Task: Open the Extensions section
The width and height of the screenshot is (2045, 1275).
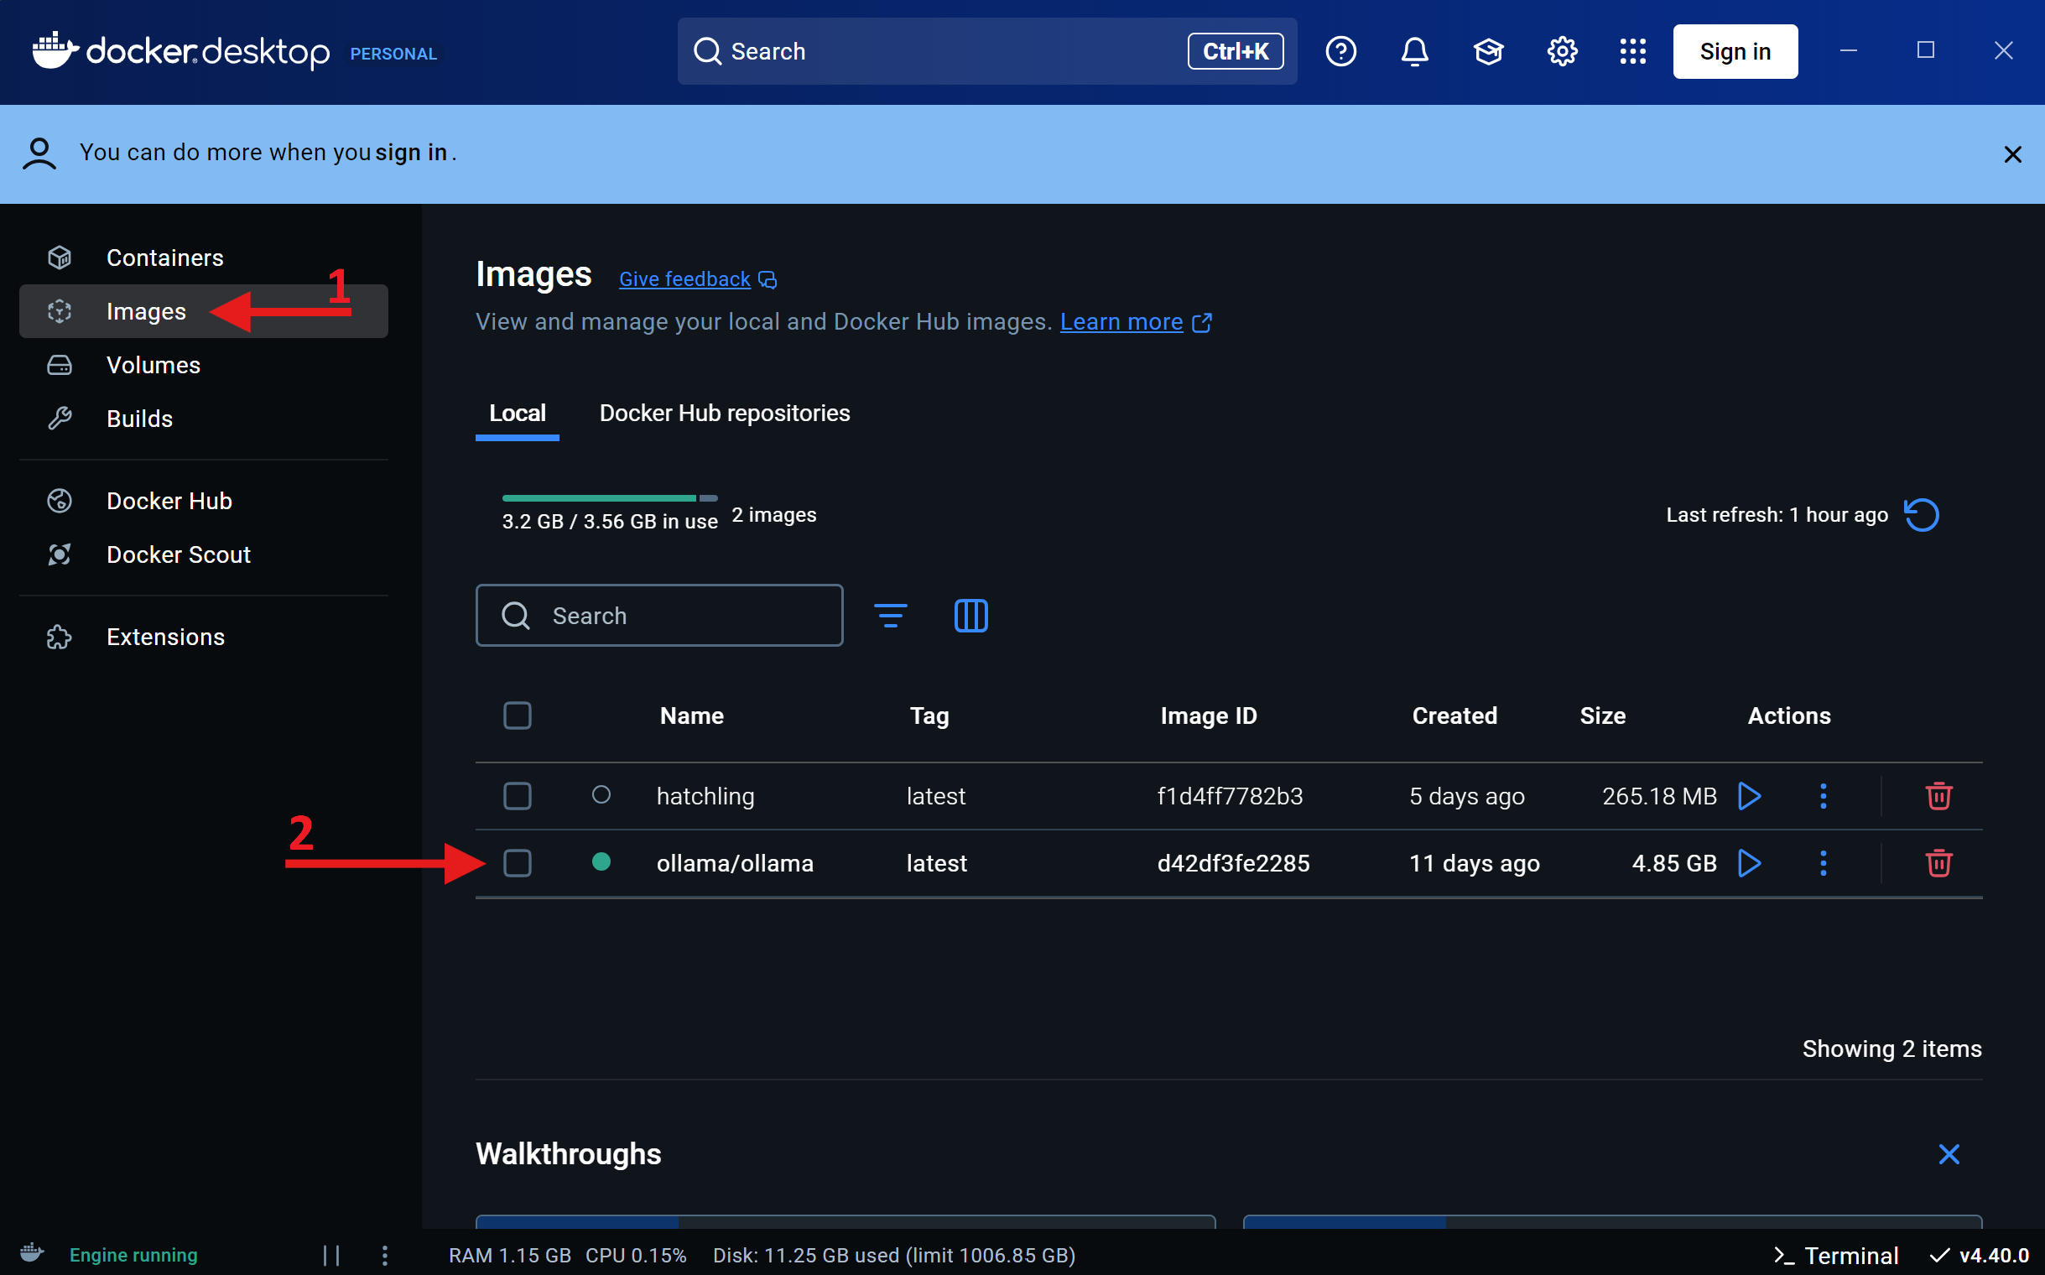Action: pyautogui.click(x=202, y=637)
